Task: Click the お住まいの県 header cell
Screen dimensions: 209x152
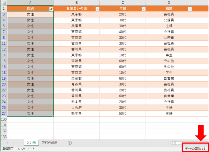Action: tap(77, 9)
